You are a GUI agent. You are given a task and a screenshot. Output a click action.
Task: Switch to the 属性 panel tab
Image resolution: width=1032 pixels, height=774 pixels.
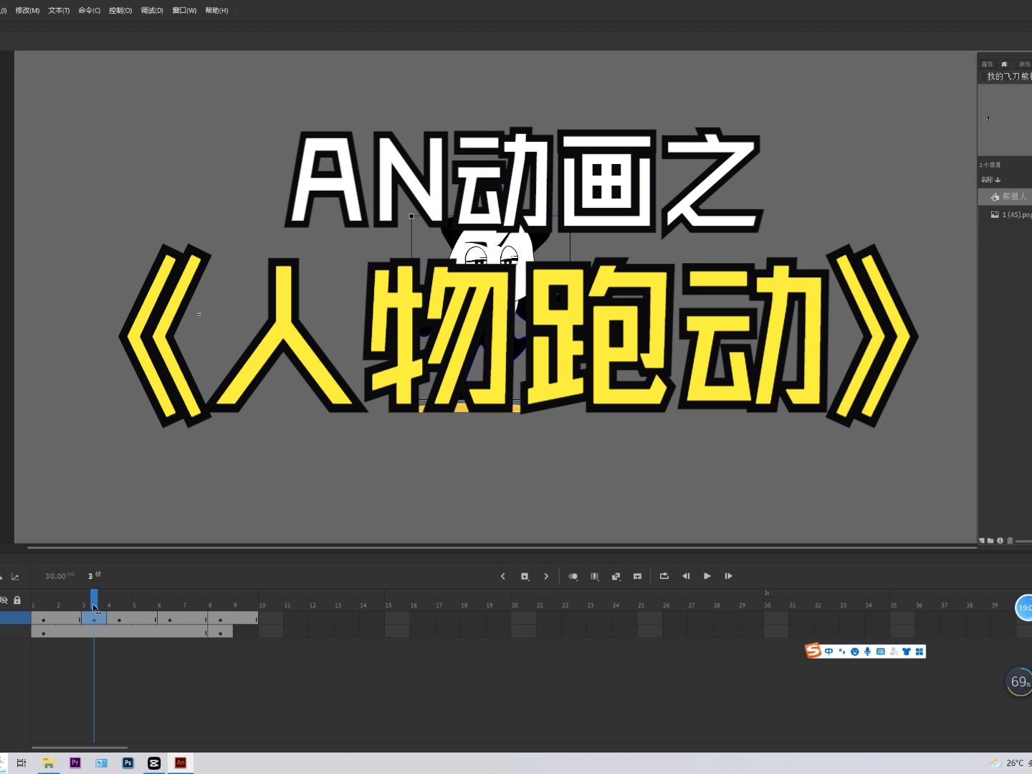(x=988, y=64)
